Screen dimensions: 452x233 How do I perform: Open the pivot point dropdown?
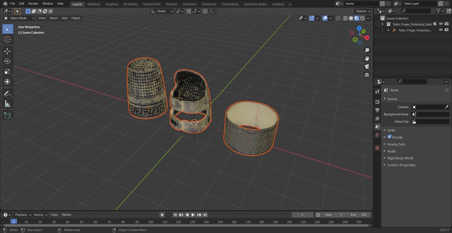[x=180, y=11]
